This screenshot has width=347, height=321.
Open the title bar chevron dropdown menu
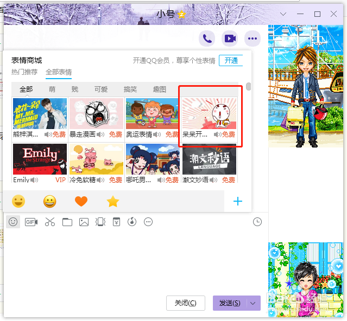283,14
